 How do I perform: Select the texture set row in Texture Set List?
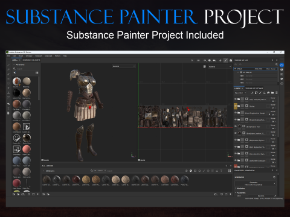[256, 69]
